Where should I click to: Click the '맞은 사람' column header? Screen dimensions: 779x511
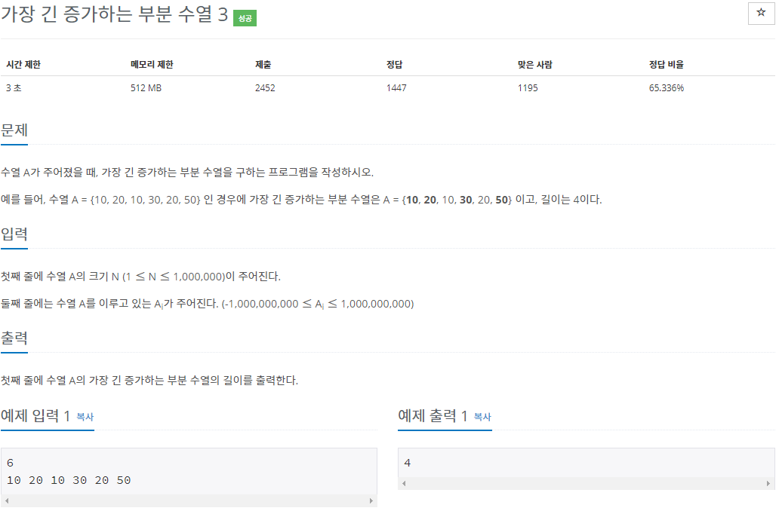click(x=537, y=65)
